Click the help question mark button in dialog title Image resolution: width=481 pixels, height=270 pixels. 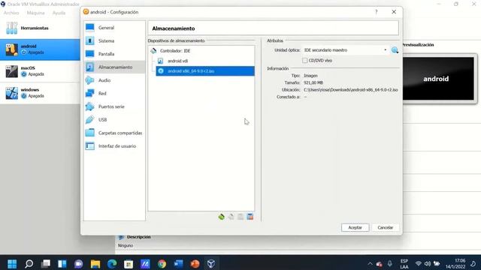(376, 12)
